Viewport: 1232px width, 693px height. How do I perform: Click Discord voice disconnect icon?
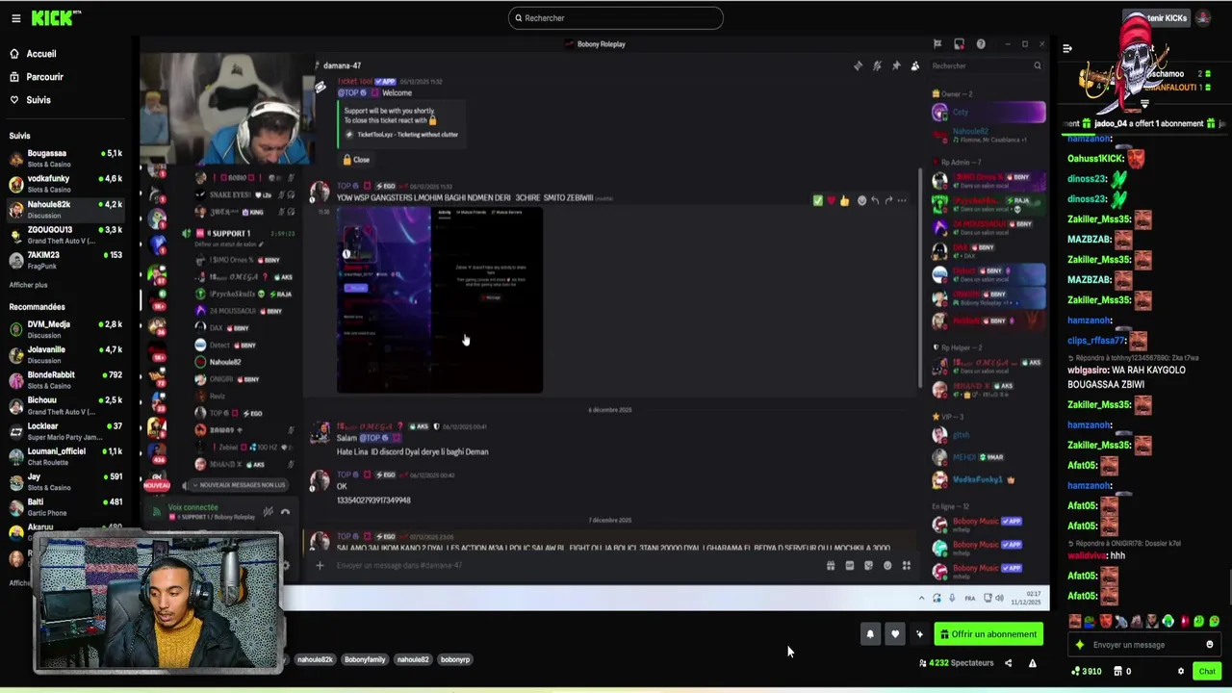[x=285, y=511]
